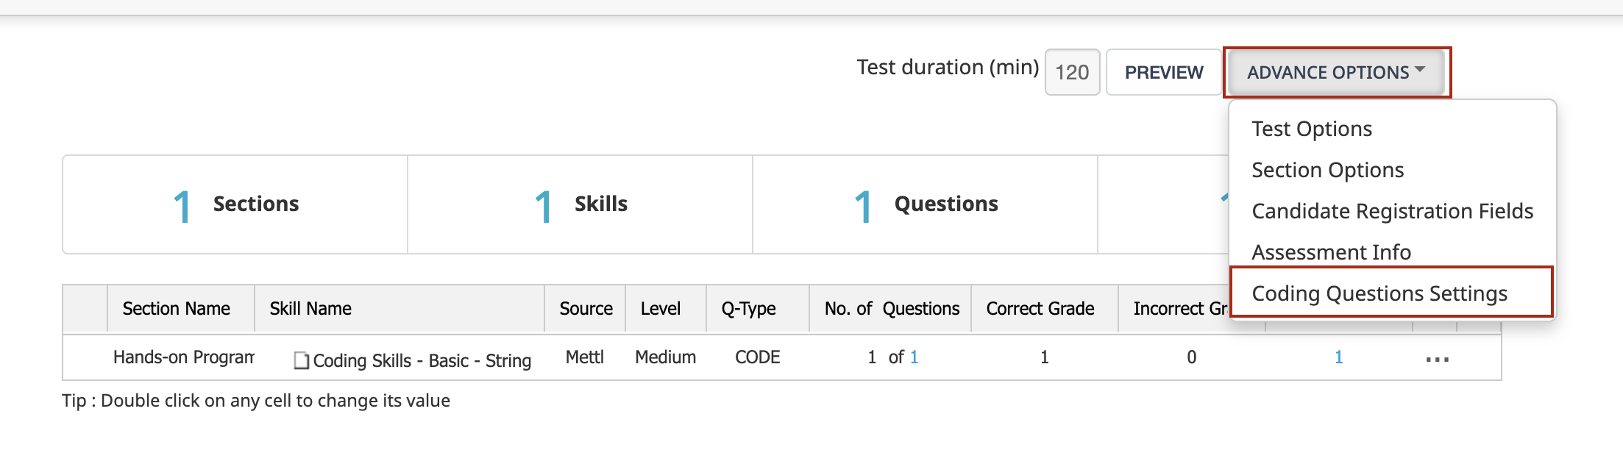Click the document icon beside Coding Skills
Screen dimensions: 1623x453
click(x=301, y=360)
